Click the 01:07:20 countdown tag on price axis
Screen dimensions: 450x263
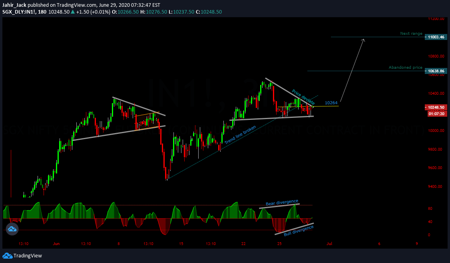click(436, 114)
